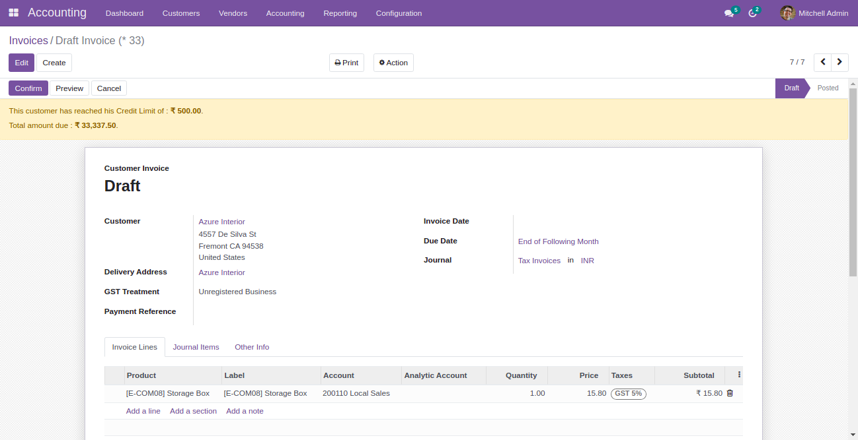Click the Add a line link

143,411
